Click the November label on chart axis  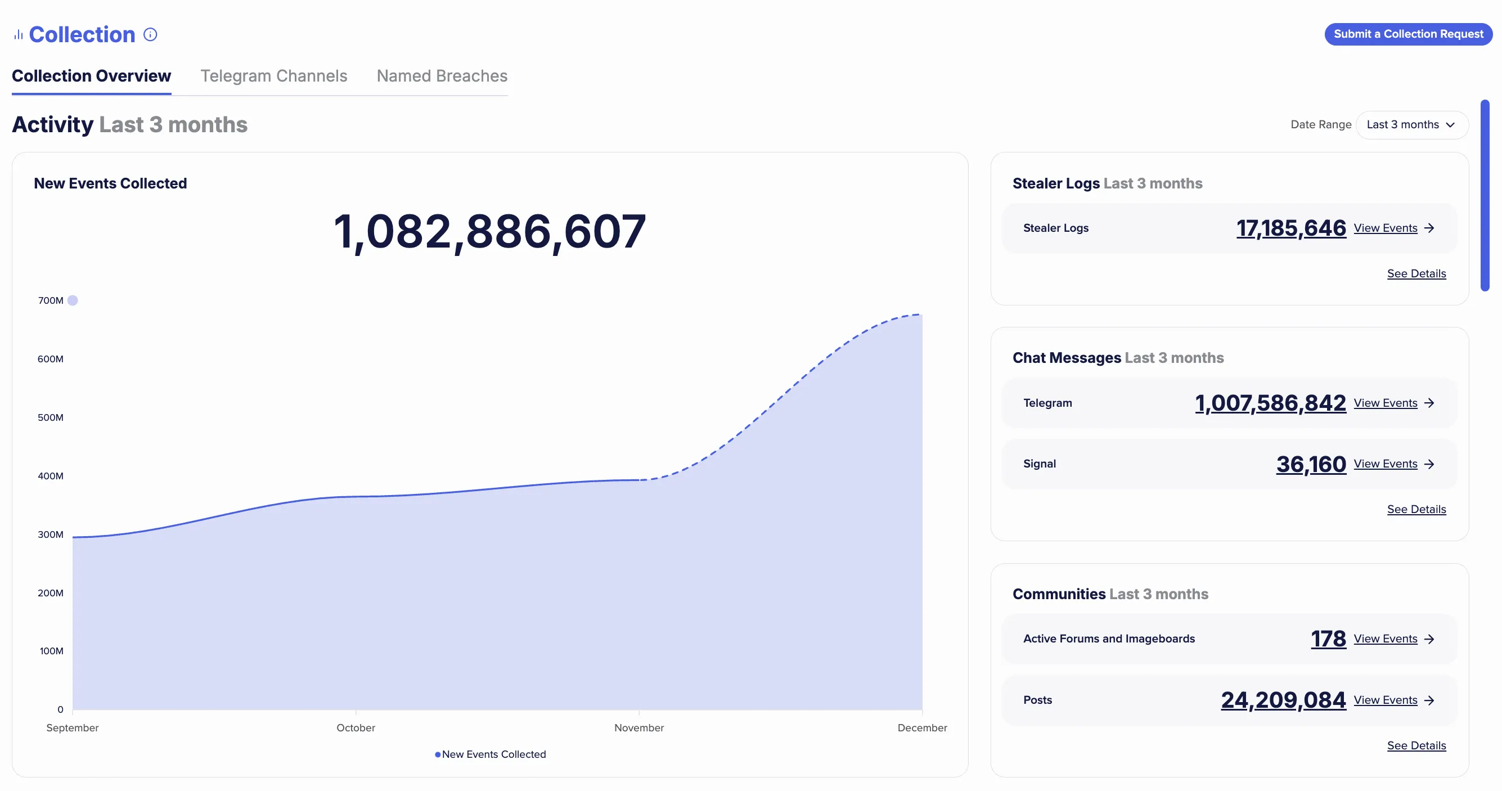pyautogui.click(x=639, y=728)
